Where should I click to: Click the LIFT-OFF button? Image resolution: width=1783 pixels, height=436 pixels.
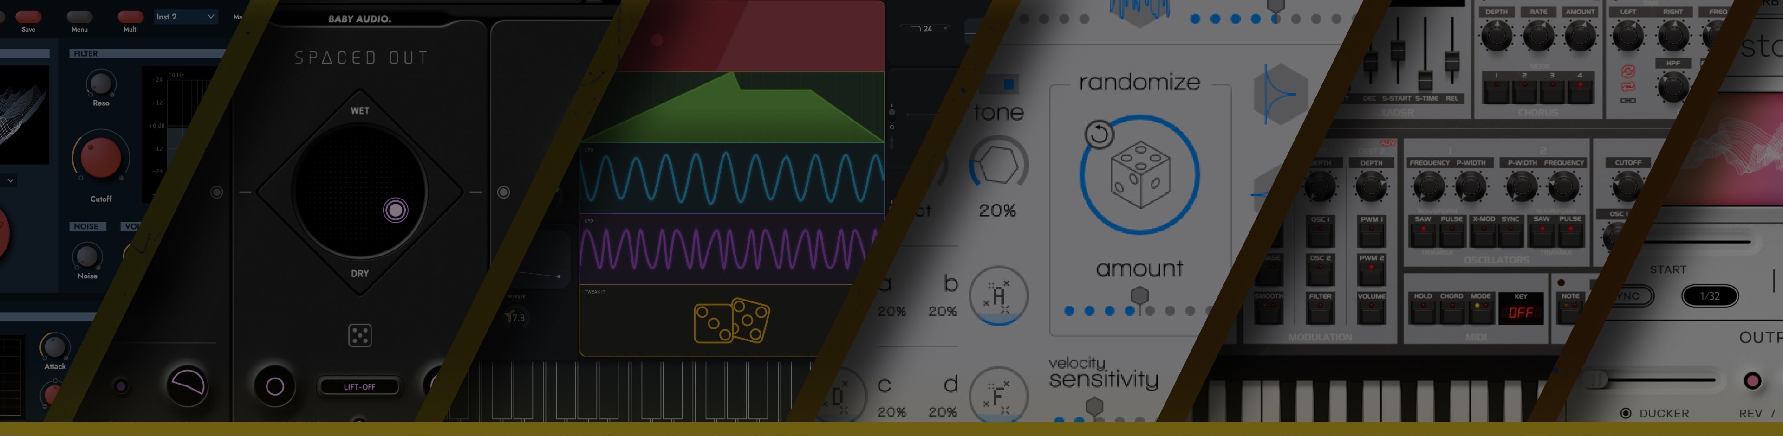point(359,386)
